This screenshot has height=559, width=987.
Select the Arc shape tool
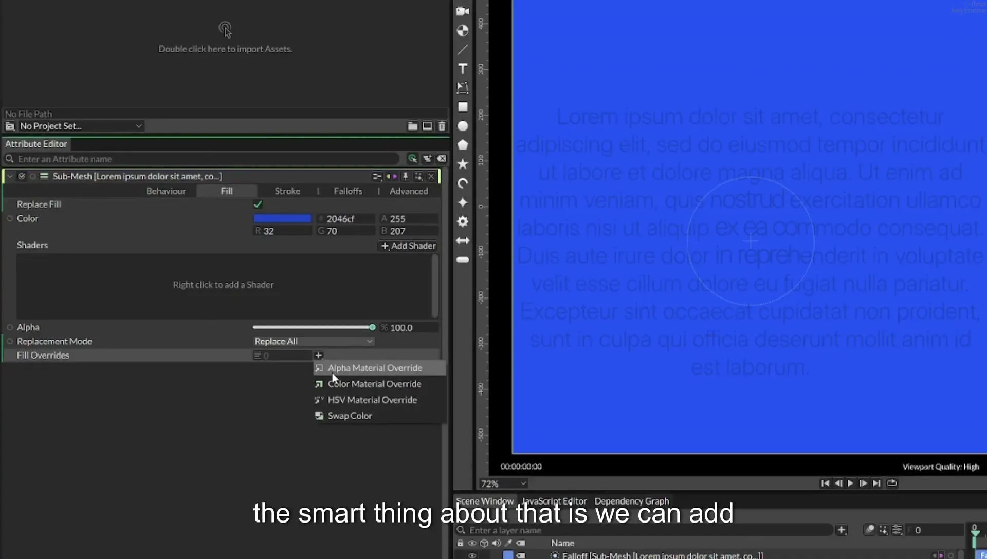coord(463,183)
